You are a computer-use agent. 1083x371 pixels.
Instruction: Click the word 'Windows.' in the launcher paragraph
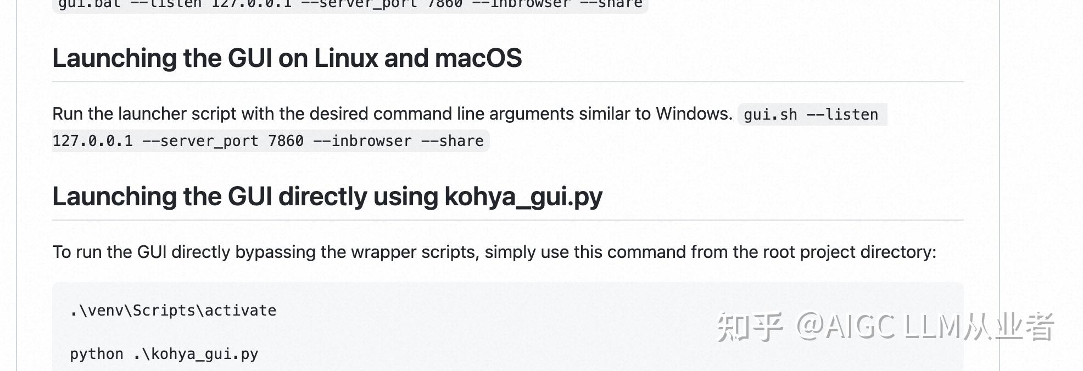click(694, 114)
